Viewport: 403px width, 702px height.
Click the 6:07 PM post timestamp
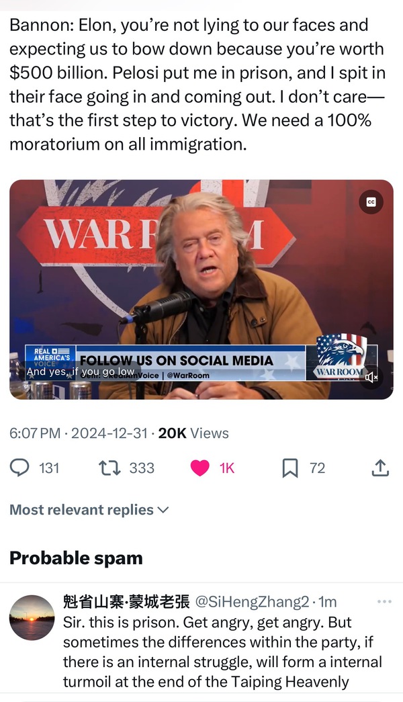[35, 433]
